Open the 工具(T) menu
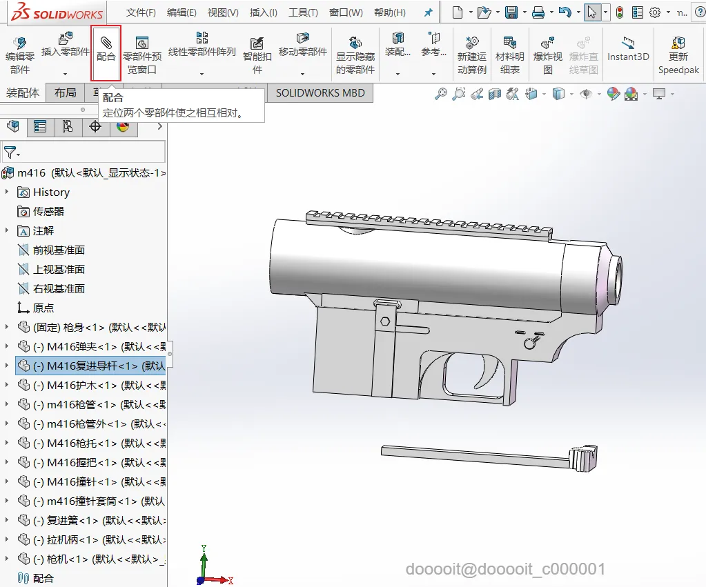Viewport: 706px width, 587px height. pos(303,12)
